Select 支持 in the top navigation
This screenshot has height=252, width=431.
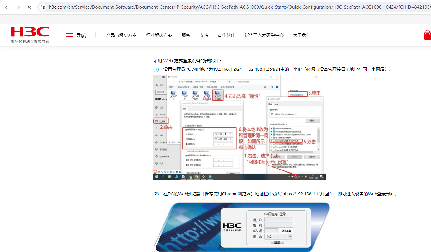pos(204,35)
